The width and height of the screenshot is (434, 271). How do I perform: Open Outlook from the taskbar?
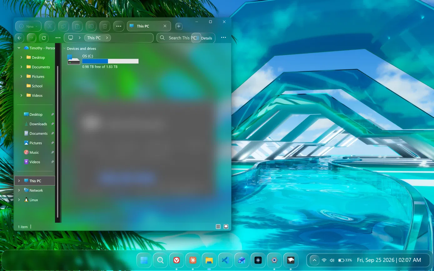(x=242, y=260)
